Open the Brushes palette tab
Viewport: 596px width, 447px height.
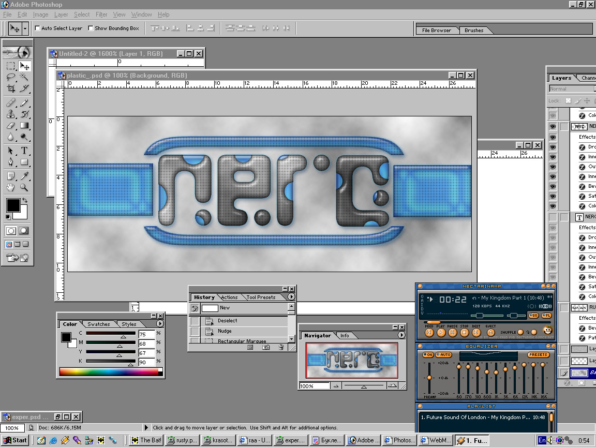[473, 31]
